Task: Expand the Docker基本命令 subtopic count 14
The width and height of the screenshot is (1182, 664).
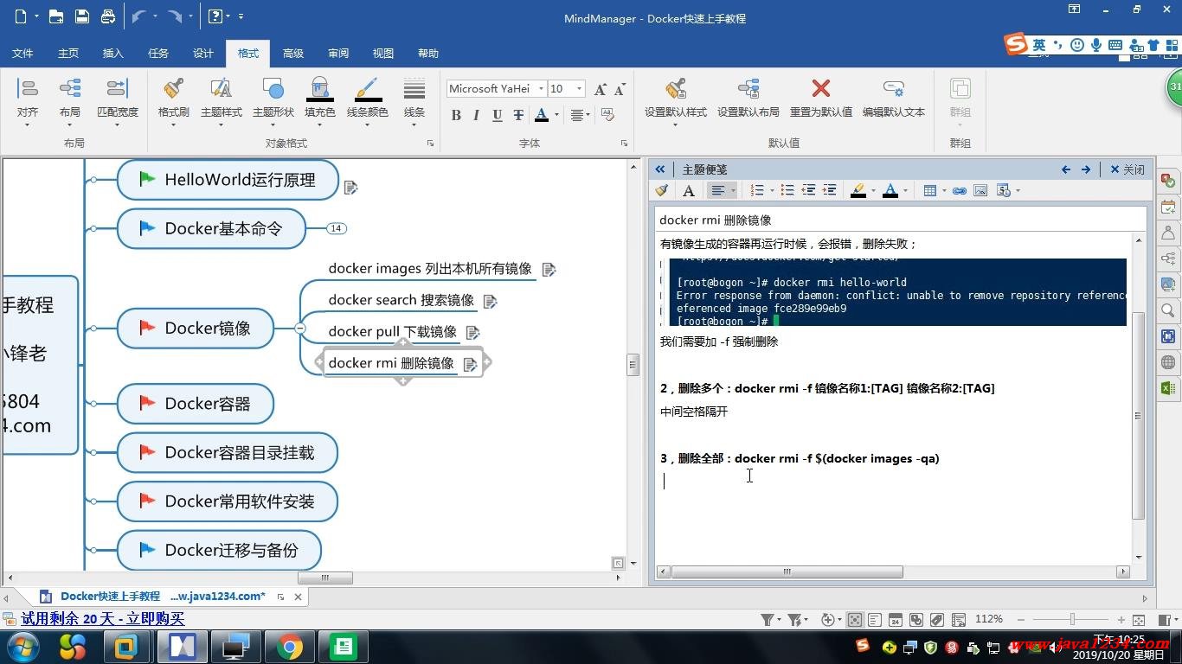Action: tap(336, 228)
